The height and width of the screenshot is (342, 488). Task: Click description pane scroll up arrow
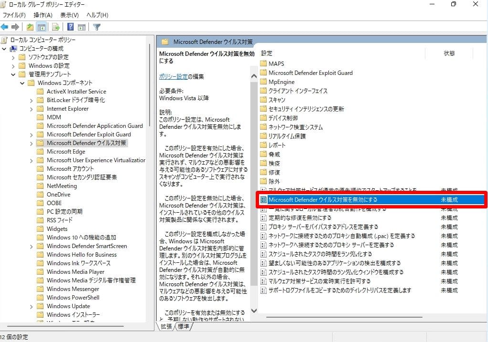tap(254, 76)
